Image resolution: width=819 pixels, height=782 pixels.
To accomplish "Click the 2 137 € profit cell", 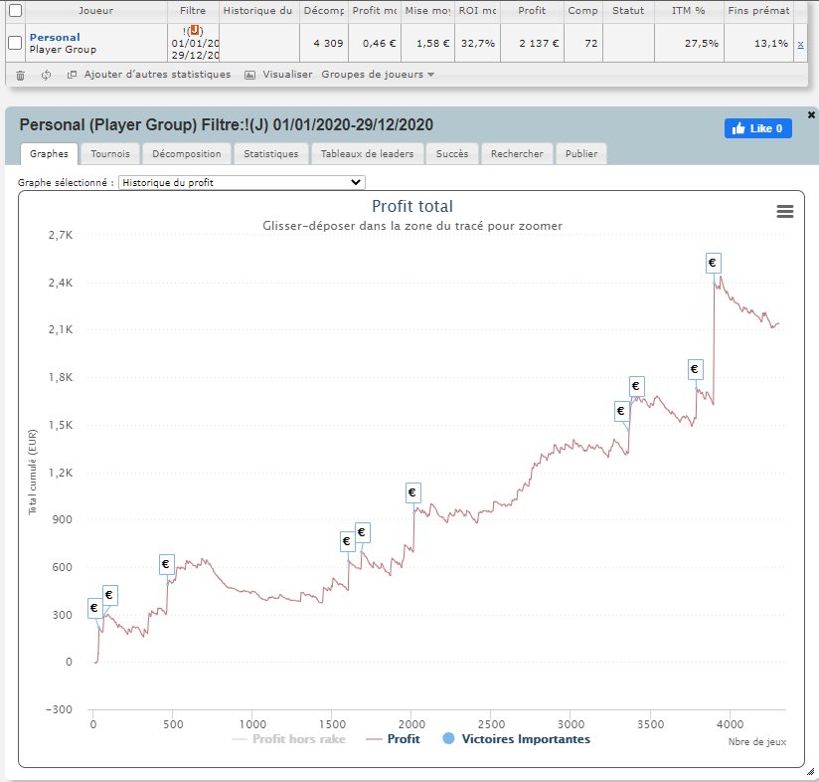I will click(x=532, y=44).
